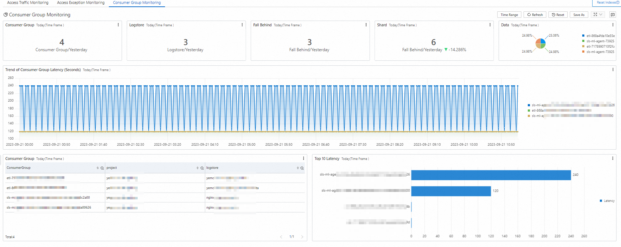Open the Logstore card's three-dot menu

coord(242,25)
